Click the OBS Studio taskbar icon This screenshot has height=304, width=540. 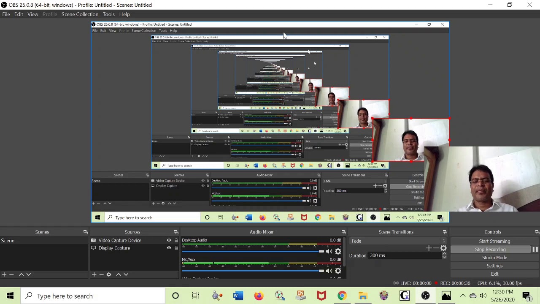click(x=425, y=296)
